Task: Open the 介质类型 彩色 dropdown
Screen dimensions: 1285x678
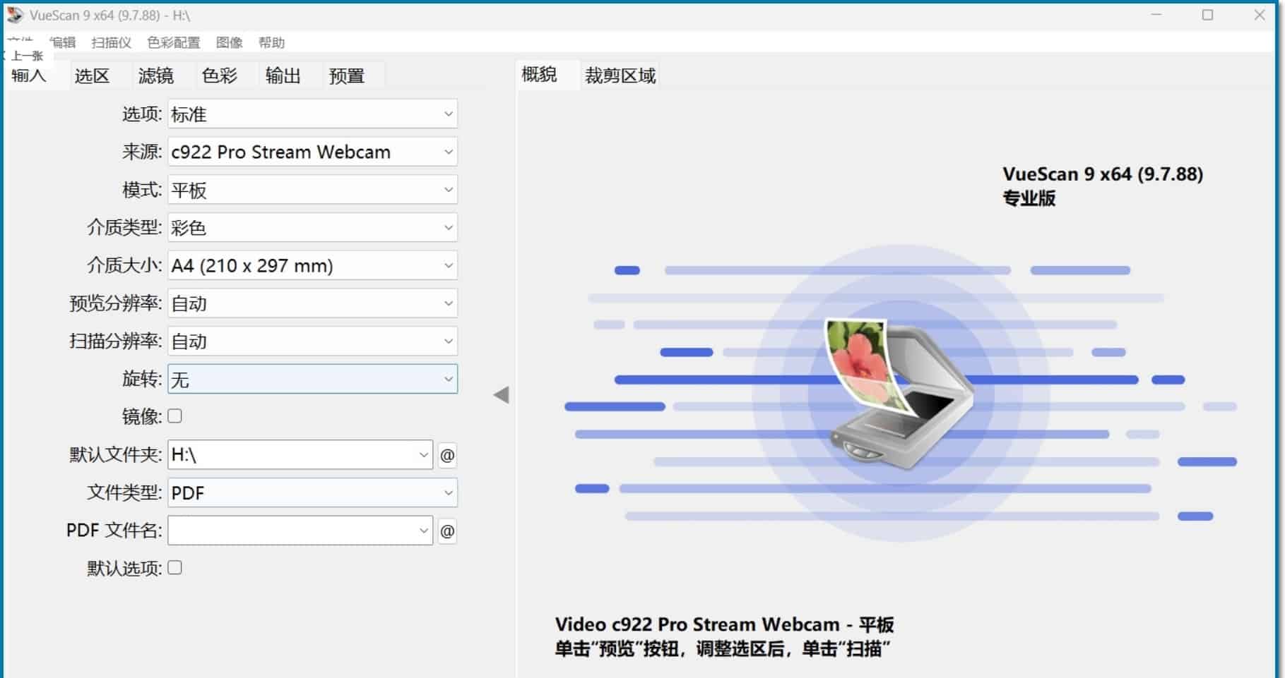Action: (312, 227)
